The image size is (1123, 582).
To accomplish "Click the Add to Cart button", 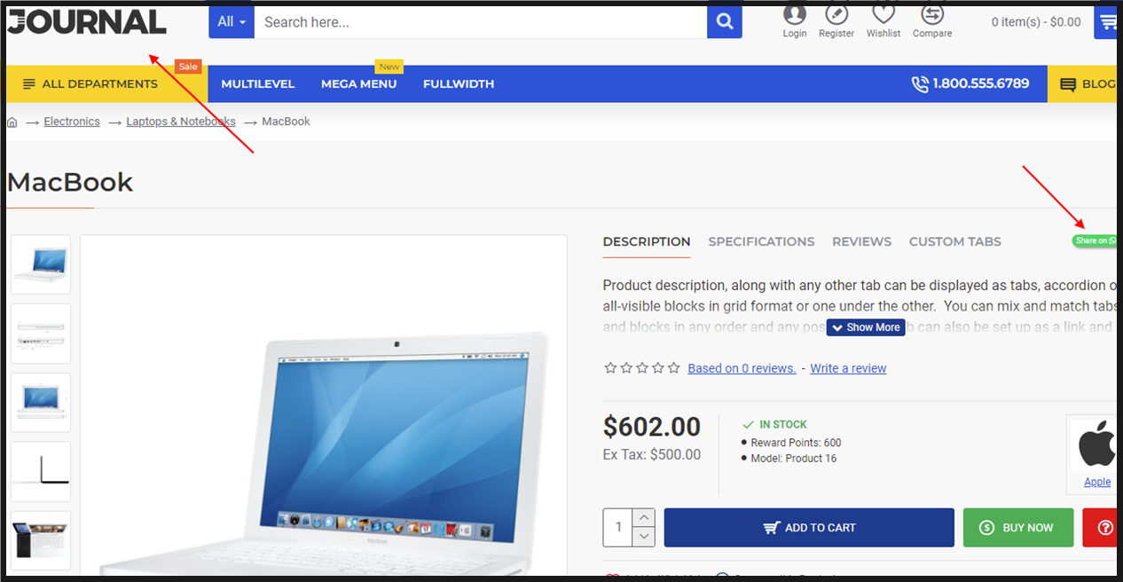I will pos(809,527).
